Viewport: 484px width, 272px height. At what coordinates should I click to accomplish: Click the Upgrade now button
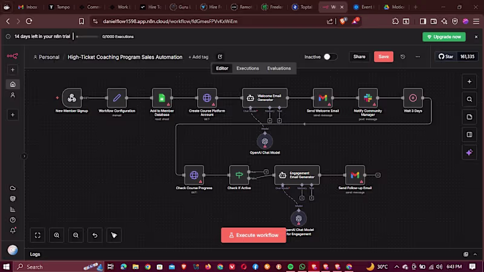444,37
